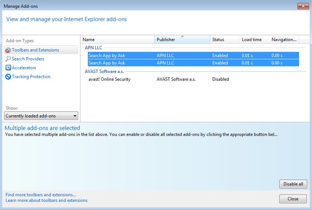Click the Toolbars and Extensions gear icon

[x=8, y=50]
